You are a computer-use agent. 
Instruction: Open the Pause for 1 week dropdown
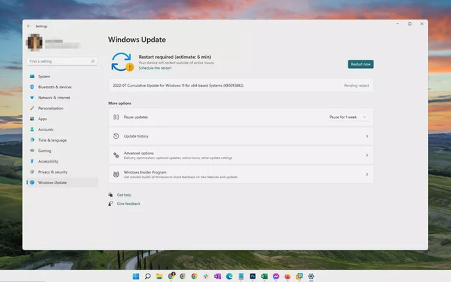[347, 117]
